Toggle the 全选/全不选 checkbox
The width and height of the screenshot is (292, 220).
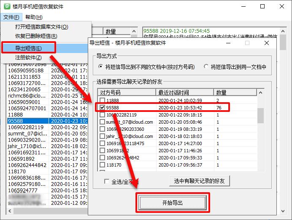click(x=107, y=181)
